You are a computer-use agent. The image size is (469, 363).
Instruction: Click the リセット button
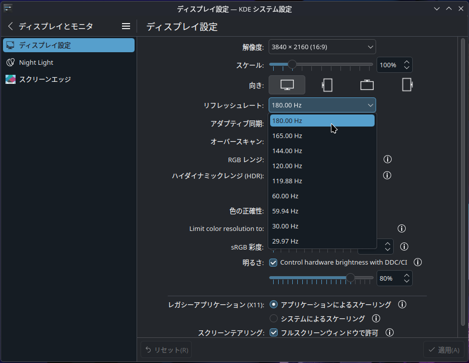(x=166, y=349)
